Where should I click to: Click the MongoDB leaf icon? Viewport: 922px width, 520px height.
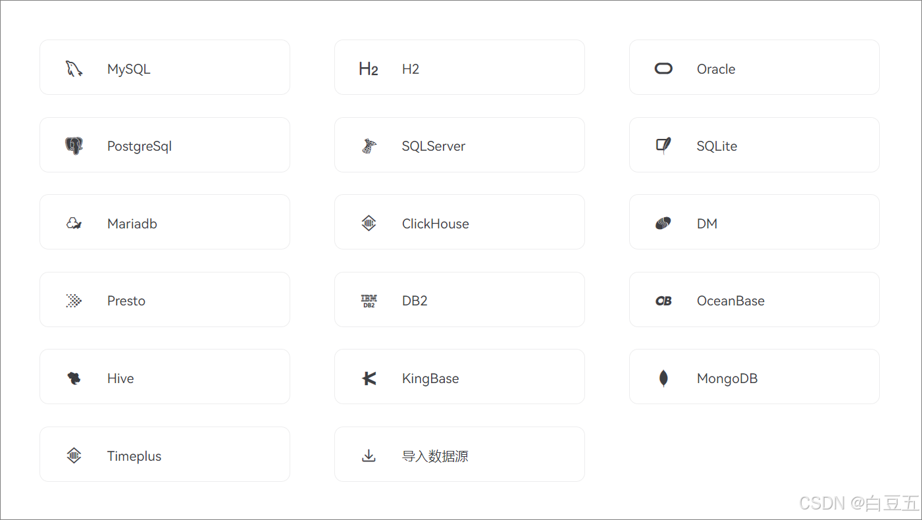[663, 378]
